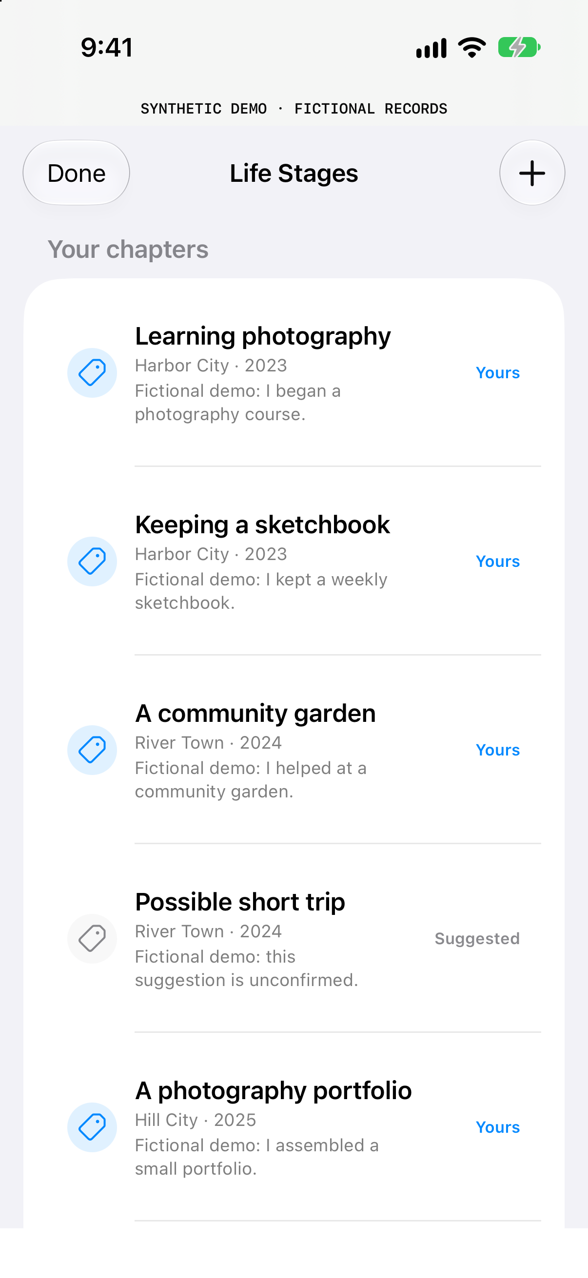
Task: Tap the Done button
Action: (x=77, y=173)
